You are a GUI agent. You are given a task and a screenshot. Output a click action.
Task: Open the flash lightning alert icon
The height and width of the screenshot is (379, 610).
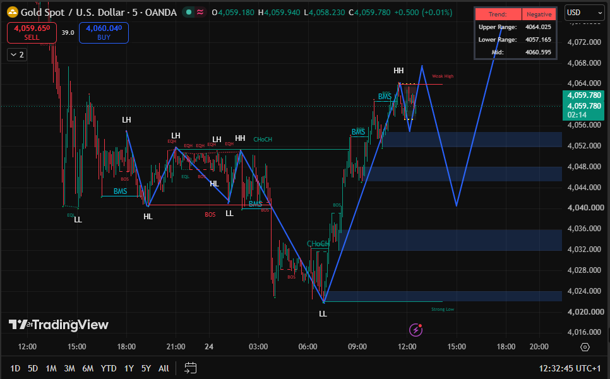click(x=416, y=330)
